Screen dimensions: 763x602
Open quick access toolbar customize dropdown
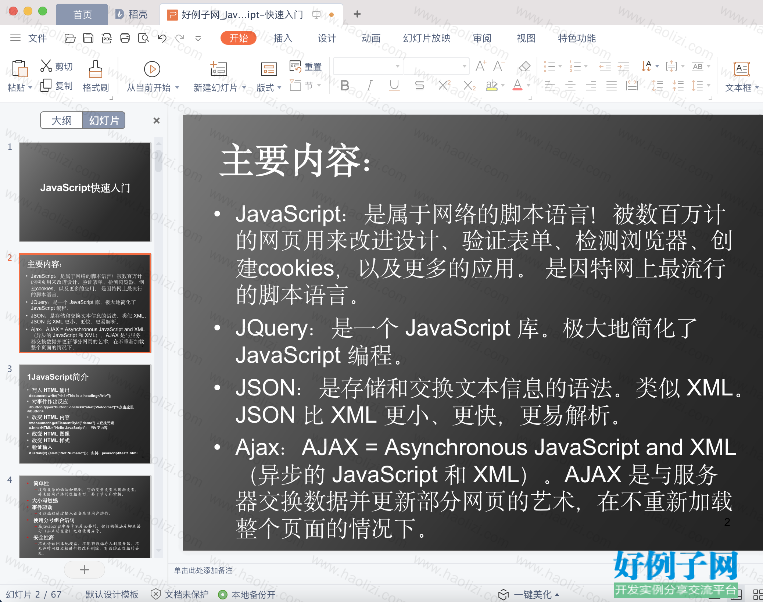pyautogui.click(x=198, y=38)
